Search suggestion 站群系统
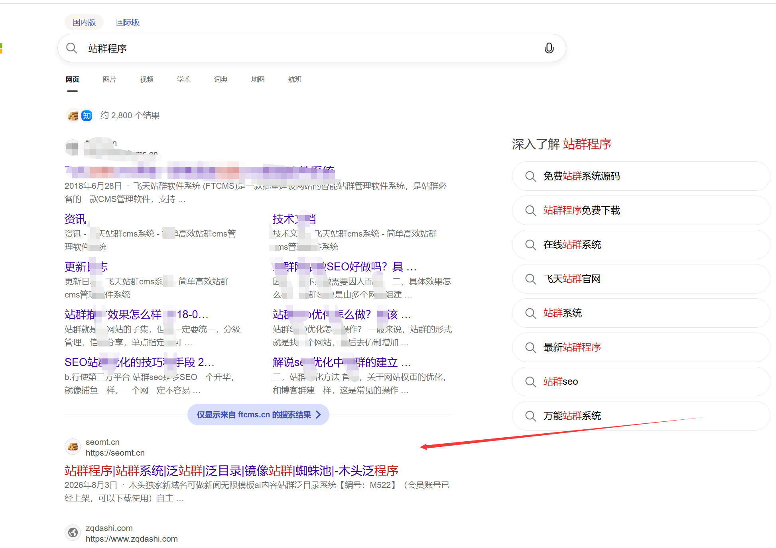 [641, 313]
